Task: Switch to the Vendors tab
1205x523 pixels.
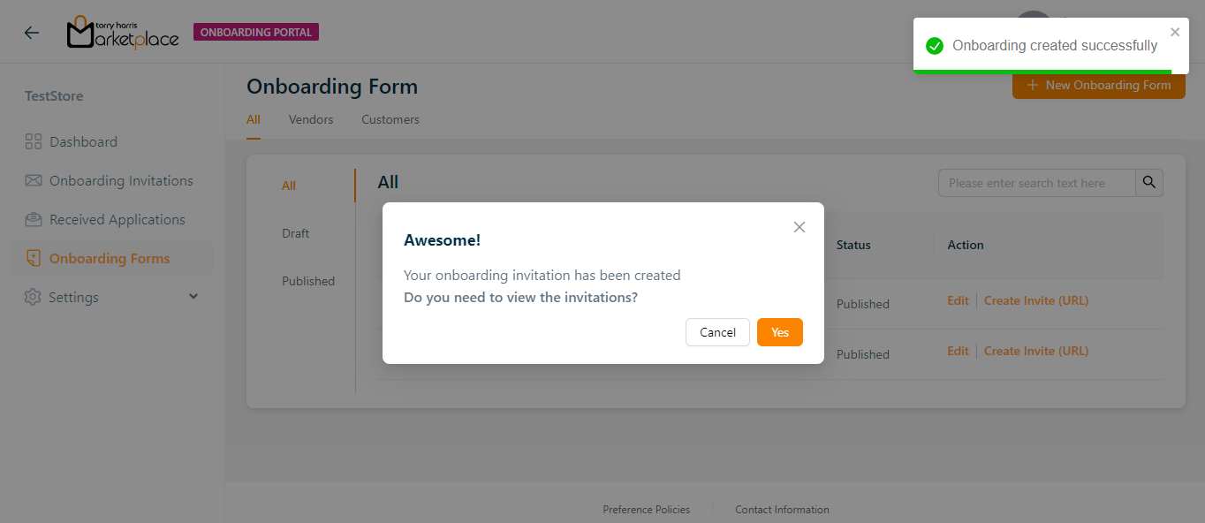Action: [x=311, y=119]
